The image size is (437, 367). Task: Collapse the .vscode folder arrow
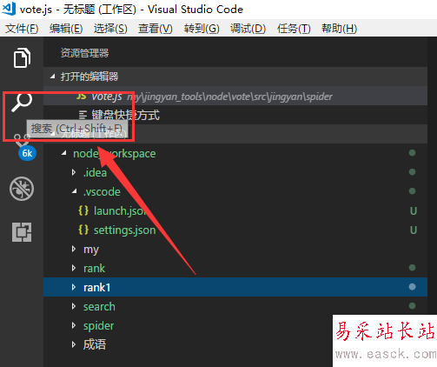coord(75,191)
